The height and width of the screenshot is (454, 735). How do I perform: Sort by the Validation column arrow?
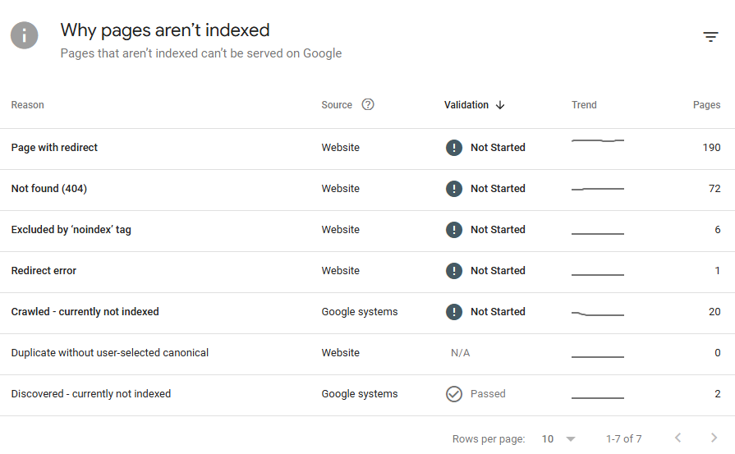tap(500, 105)
